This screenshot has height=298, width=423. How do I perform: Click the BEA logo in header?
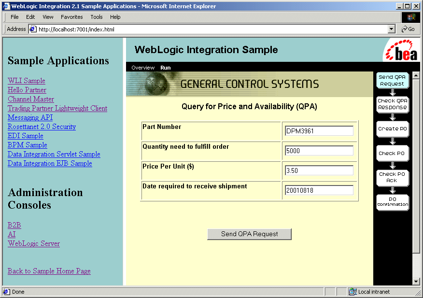point(401,51)
